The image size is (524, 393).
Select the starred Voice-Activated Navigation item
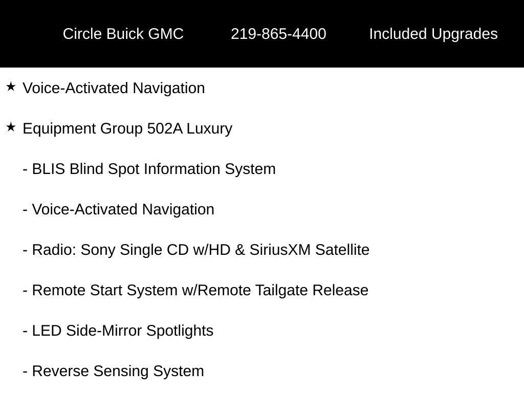(x=114, y=88)
